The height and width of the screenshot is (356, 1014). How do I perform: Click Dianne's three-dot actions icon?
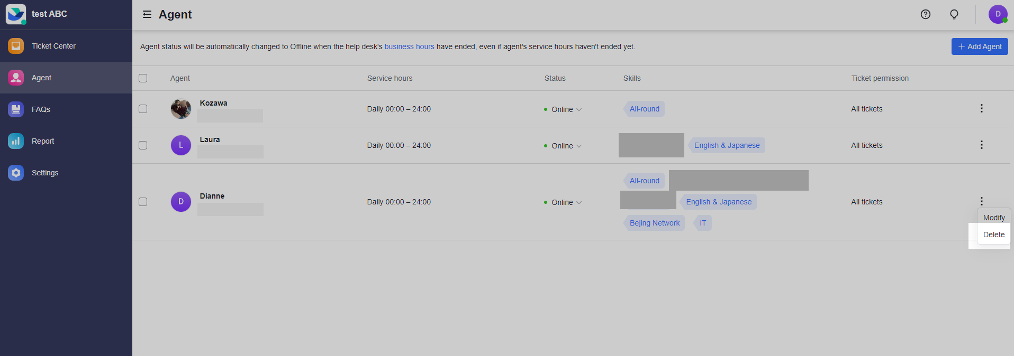[982, 201]
